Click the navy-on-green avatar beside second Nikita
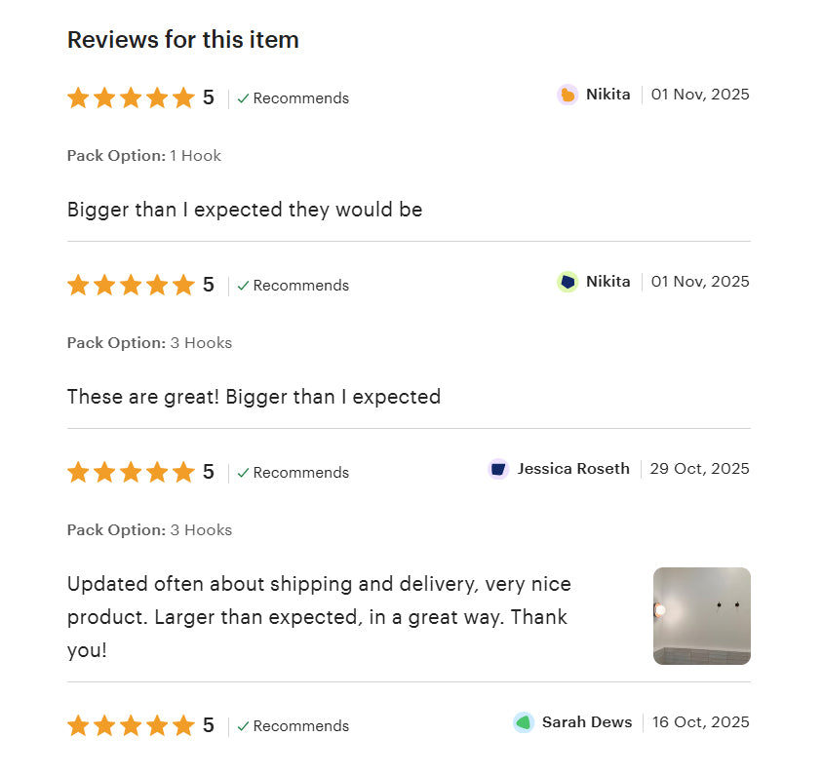 [x=568, y=282]
